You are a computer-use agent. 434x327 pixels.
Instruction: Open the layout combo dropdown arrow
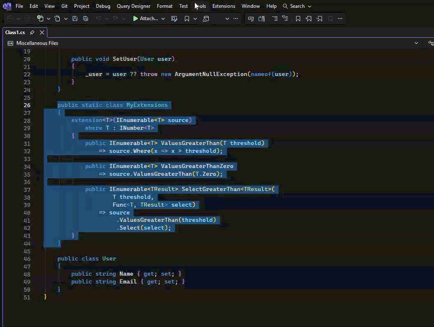227,19
